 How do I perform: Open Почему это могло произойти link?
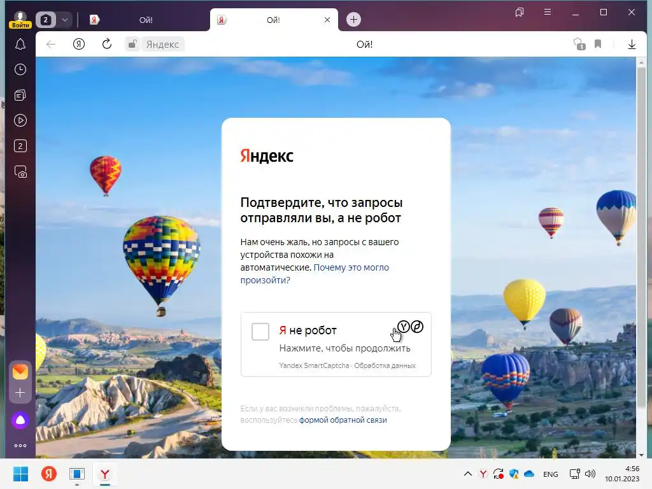point(315,274)
